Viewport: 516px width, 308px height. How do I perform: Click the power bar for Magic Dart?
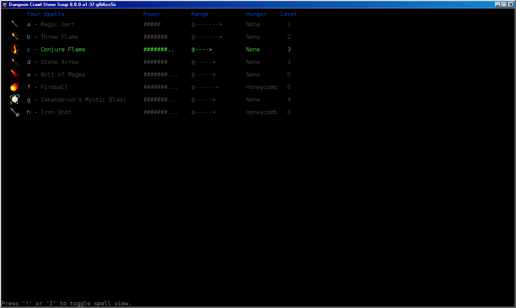152,24
